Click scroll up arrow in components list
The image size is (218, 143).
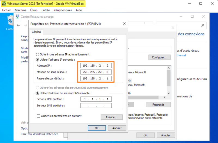click(x=169, y=68)
